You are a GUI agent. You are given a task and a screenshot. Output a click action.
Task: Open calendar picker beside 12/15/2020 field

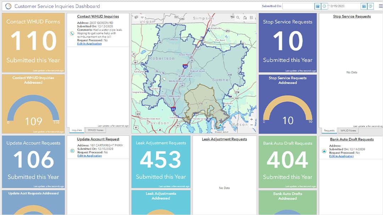tap(364, 6)
